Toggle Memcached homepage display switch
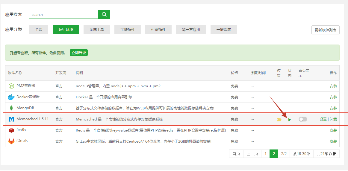 [x=303, y=119]
